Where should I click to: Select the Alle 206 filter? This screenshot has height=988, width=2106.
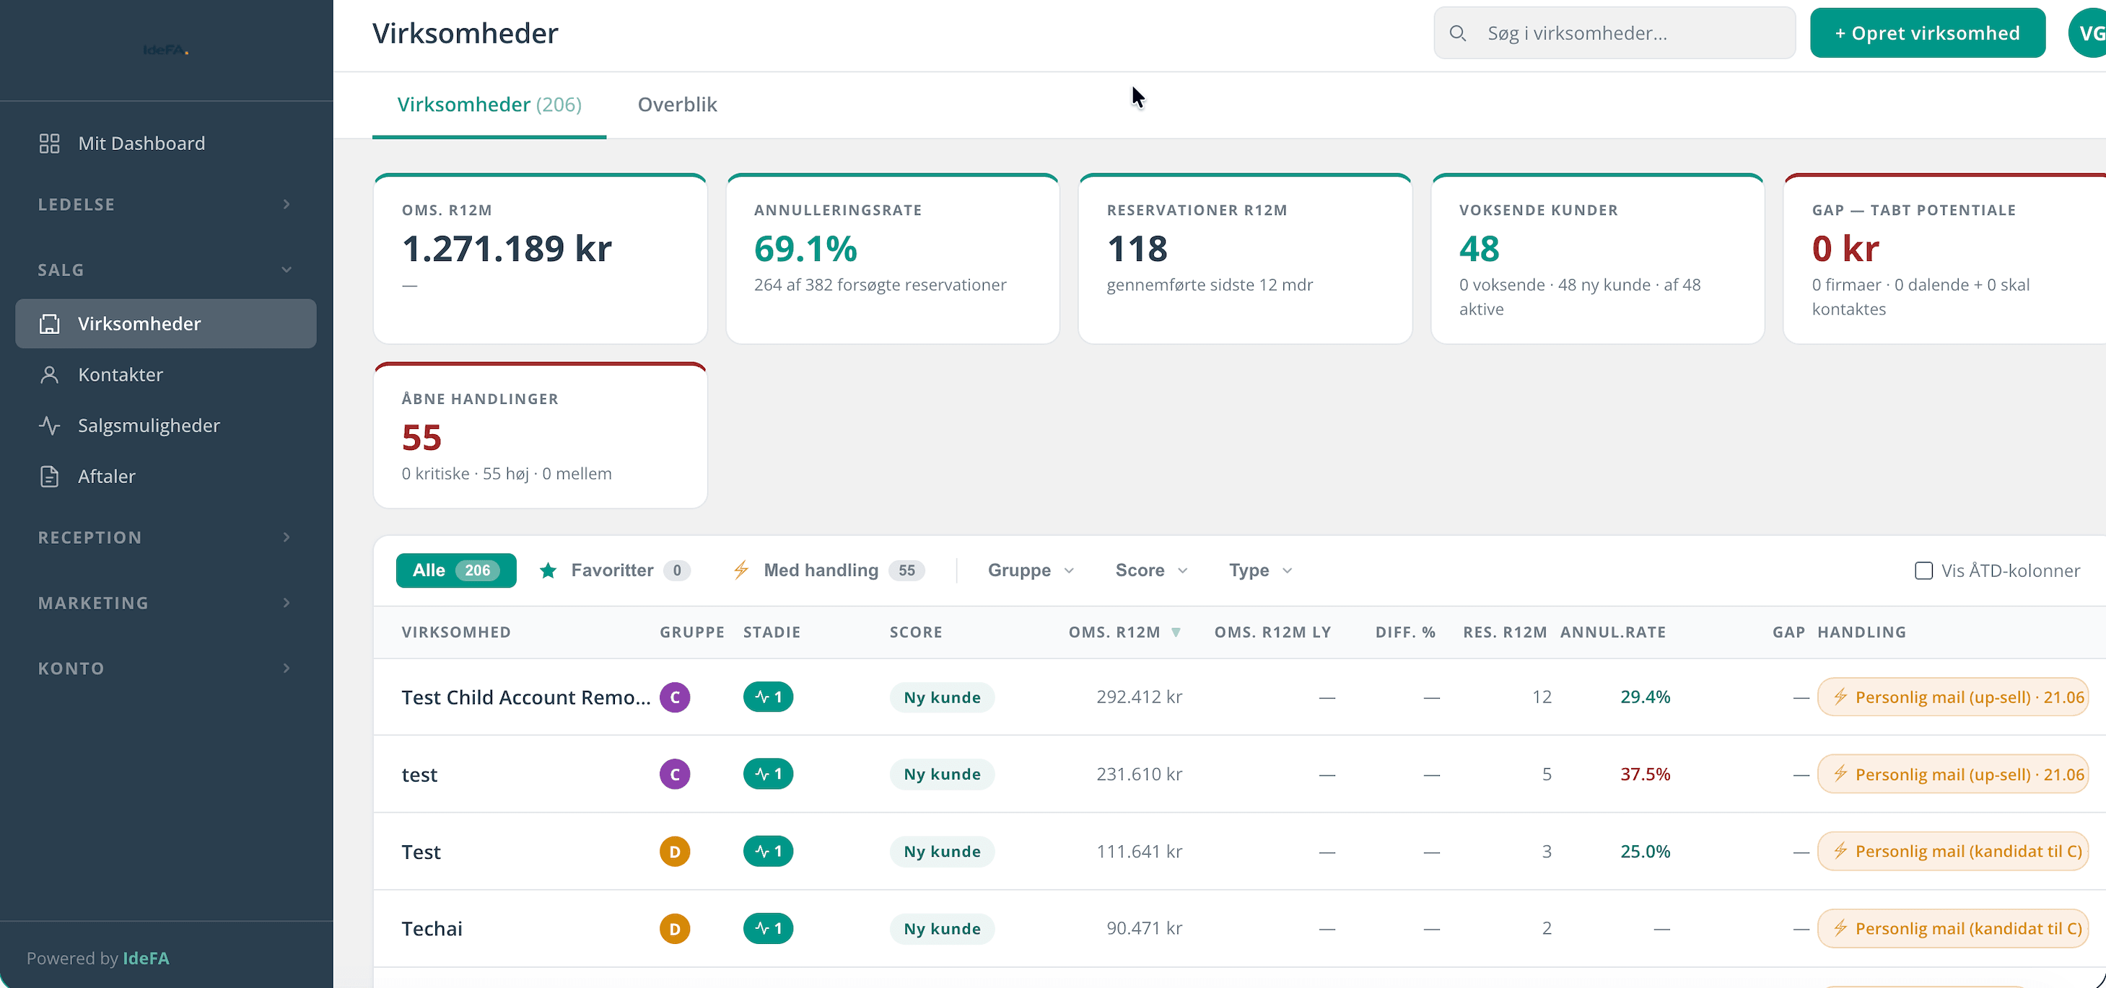point(455,570)
